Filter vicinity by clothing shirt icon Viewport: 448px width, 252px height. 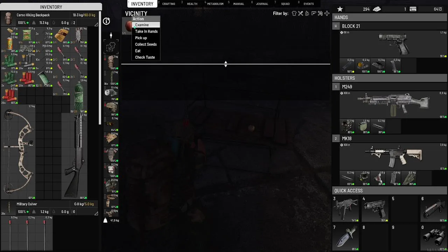pyautogui.click(x=294, y=14)
